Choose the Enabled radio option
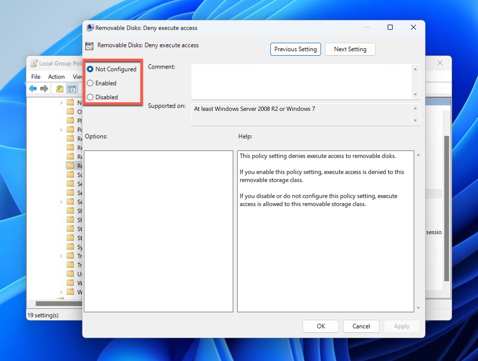Image resolution: width=478 pixels, height=361 pixels. 90,83
